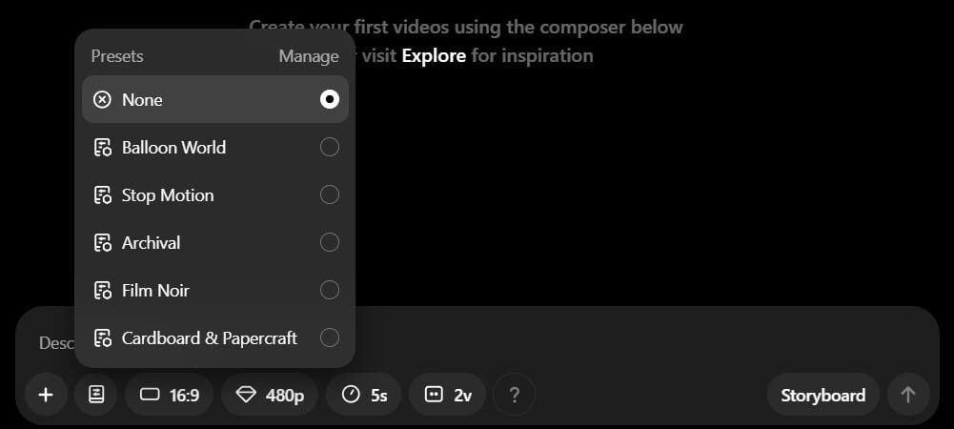Click the X icon beside None
Viewport: 954px width, 429px height.
click(x=103, y=100)
